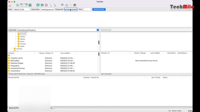Open the Local site path dropdown
Screen dimensions: 200x112
pos(98,30)
